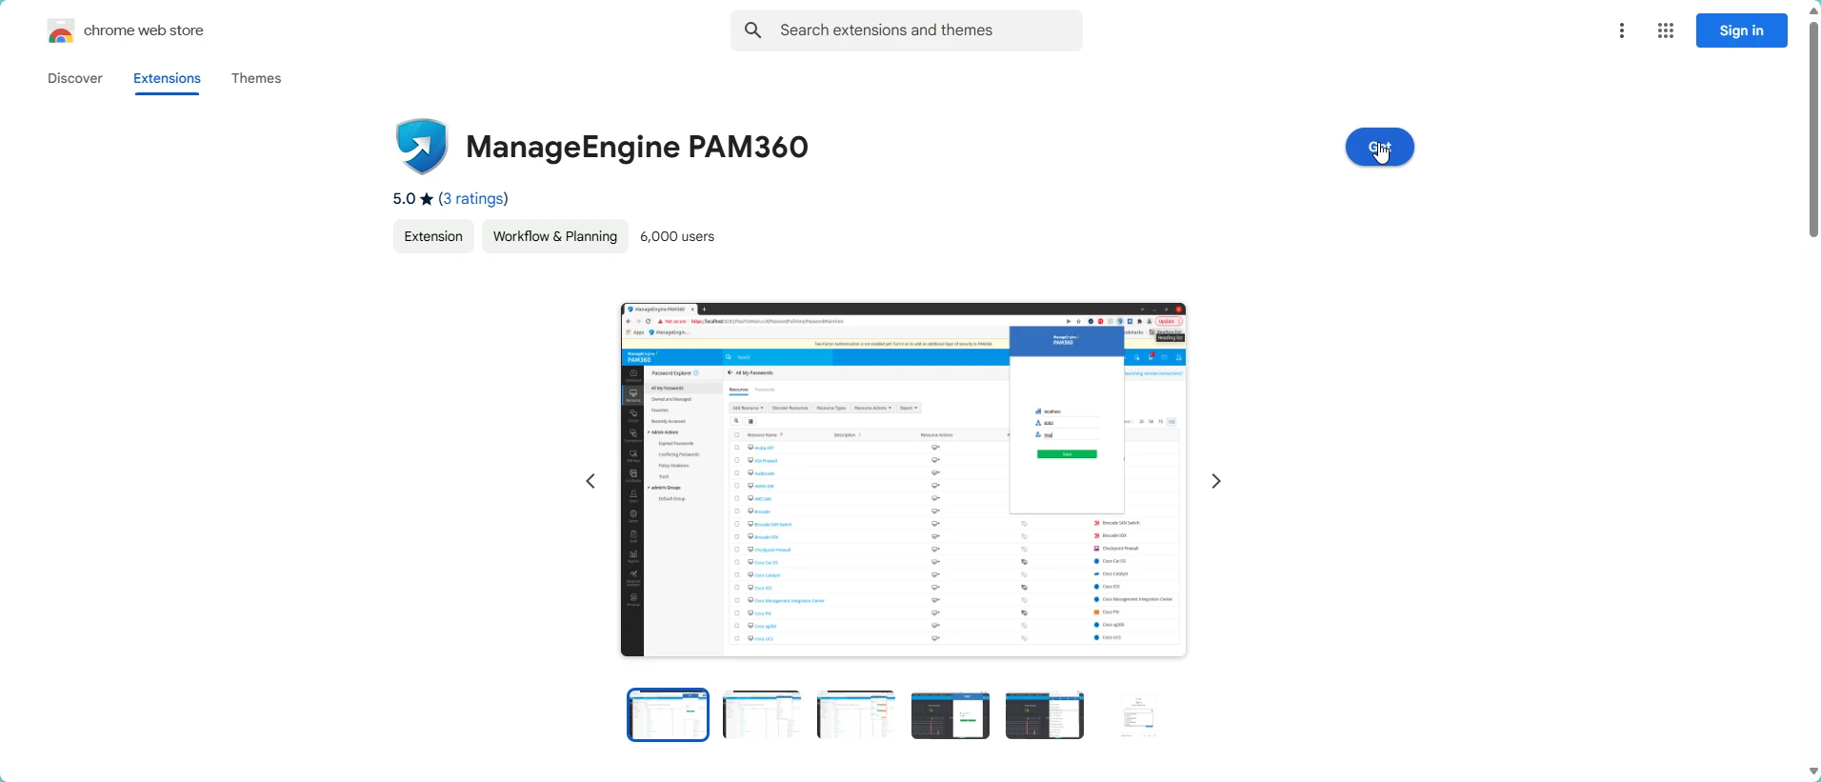
Task: Click the Extension category chip
Action: pos(433,237)
